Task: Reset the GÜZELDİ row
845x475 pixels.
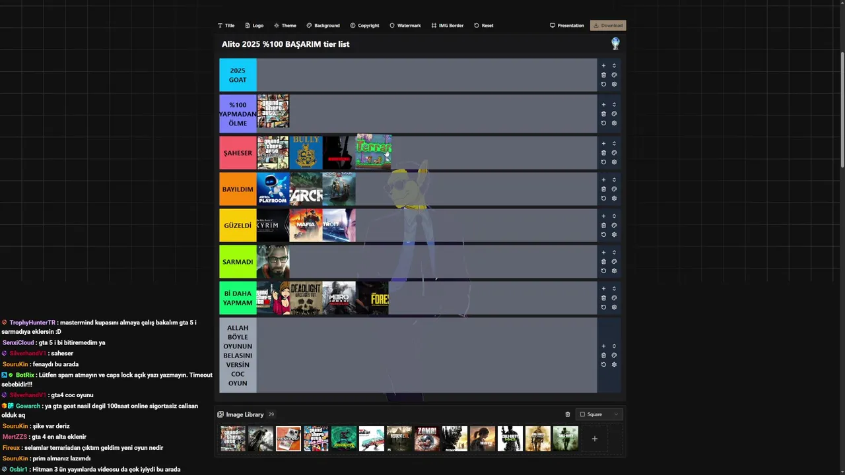Action: (x=603, y=235)
